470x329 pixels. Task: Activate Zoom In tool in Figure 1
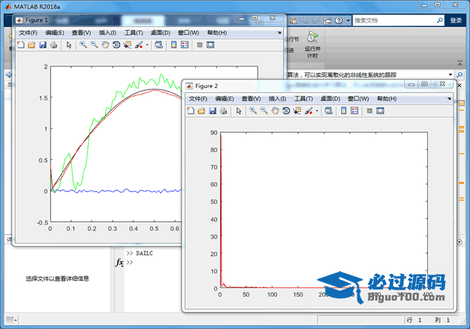(83, 45)
